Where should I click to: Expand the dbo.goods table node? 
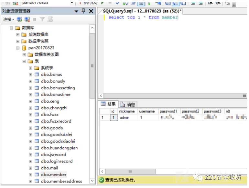click(30, 128)
